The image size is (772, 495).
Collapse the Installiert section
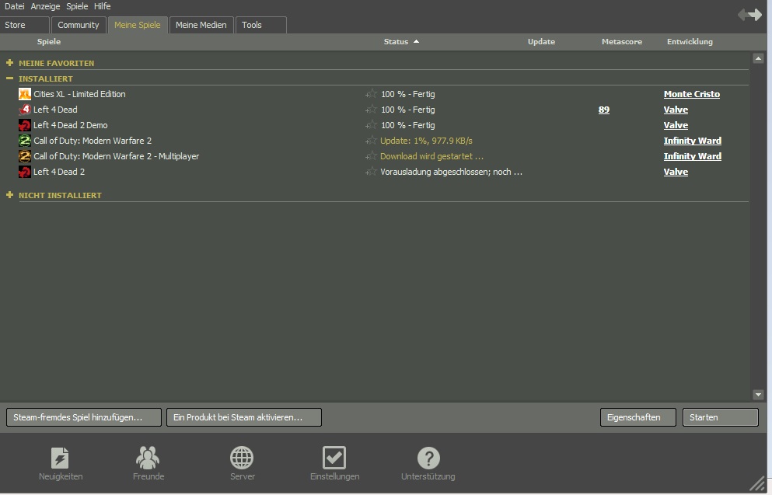(x=9, y=78)
